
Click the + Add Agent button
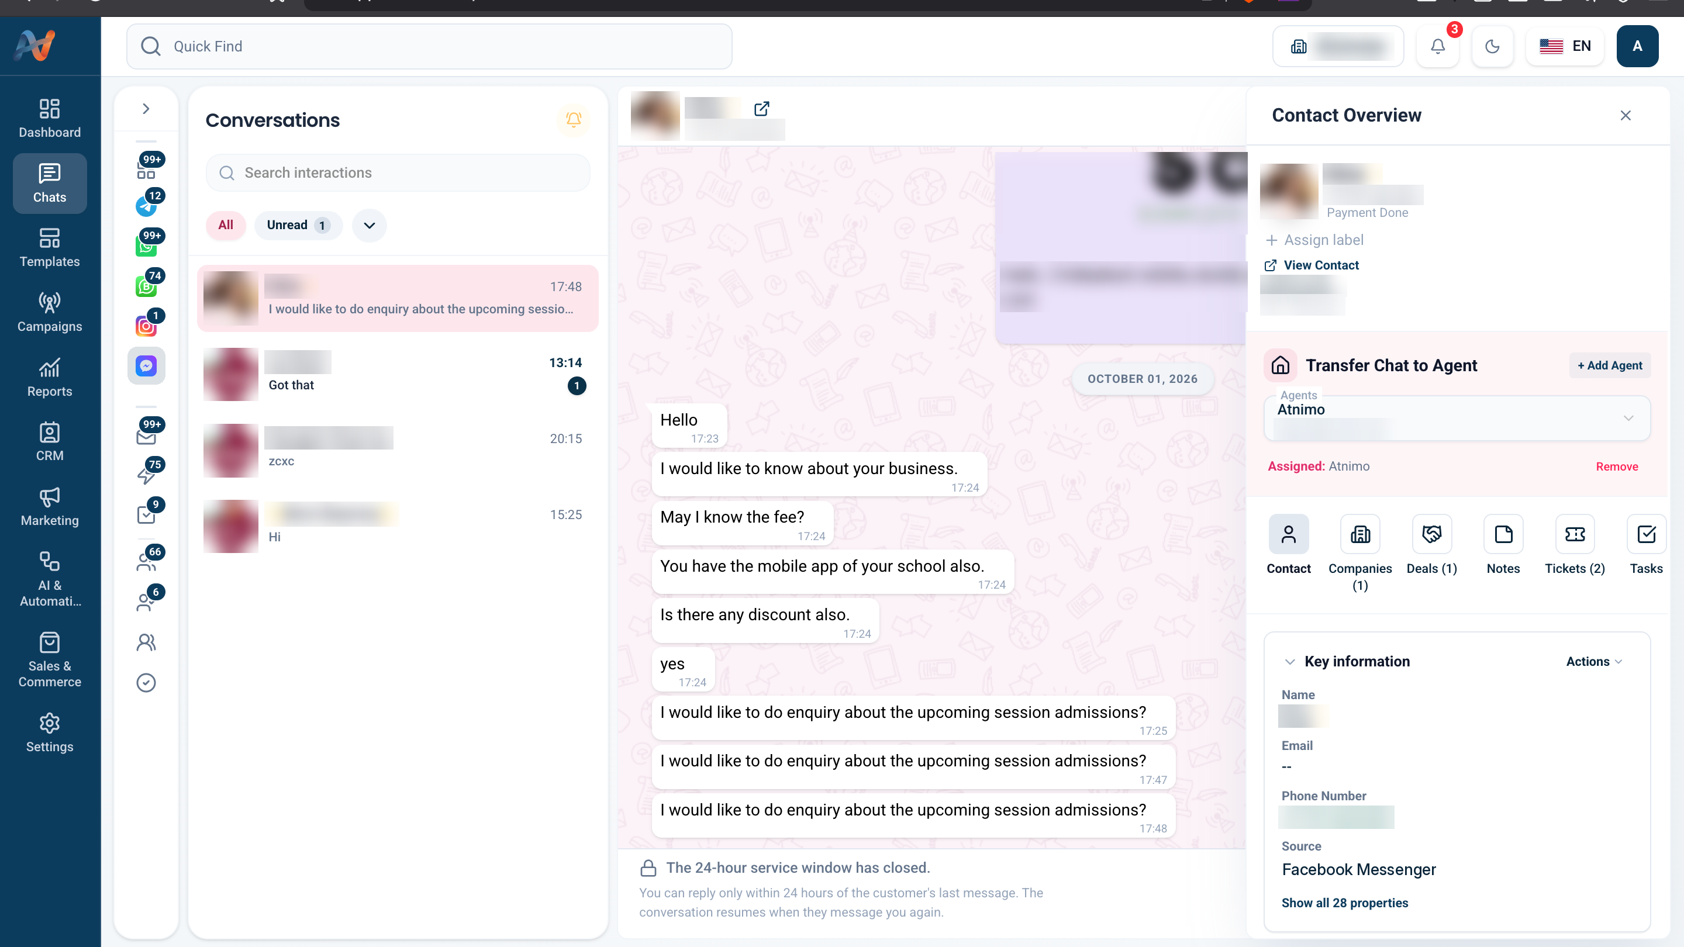[1610, 365]
